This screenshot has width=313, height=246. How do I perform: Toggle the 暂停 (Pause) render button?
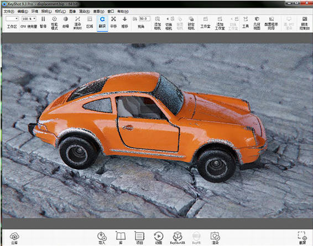(x=43, y=22)
